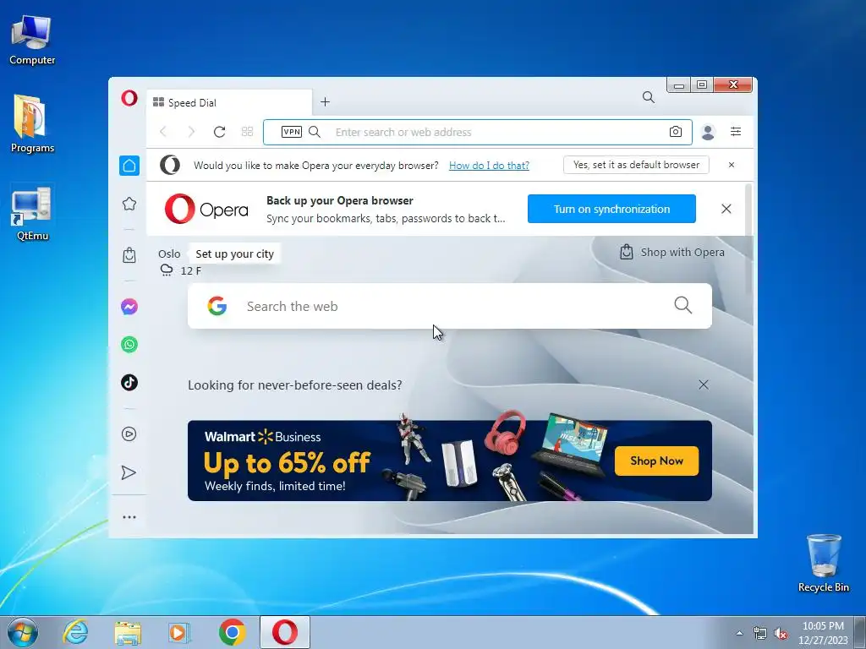Viewport: 866px width, 649px height.
Task: Select the Home sidebar icon
Action: point(129,166)
